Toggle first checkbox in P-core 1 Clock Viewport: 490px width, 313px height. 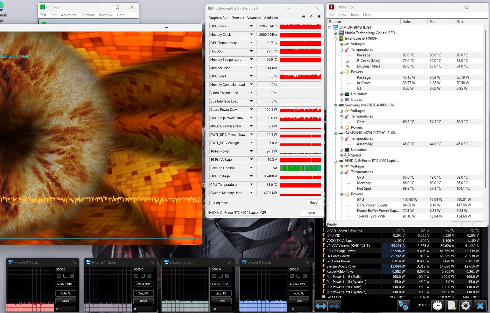pos(136,276)
